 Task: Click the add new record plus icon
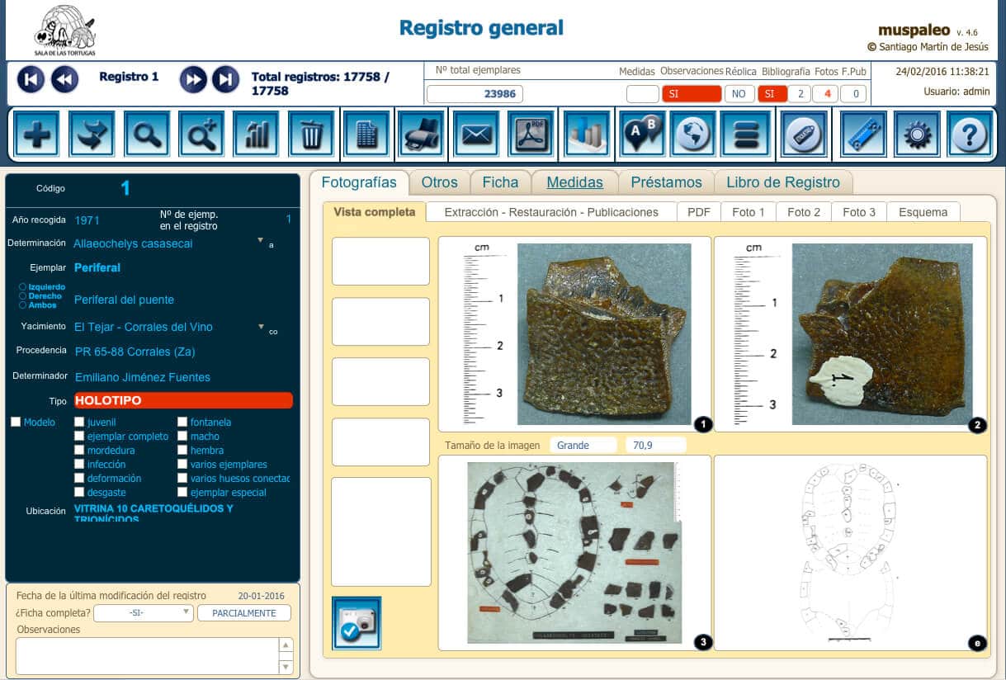pos(36,135)
